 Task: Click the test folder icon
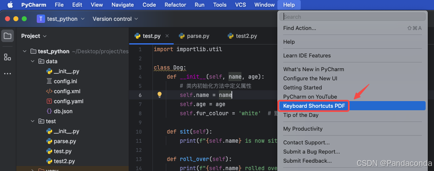(x=41, y=121)
